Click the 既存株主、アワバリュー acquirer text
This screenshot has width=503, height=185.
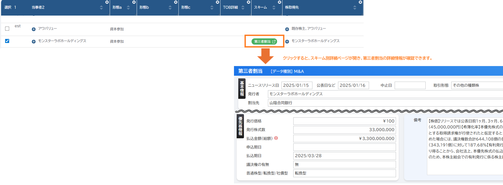pyautogui.click(x=309, y=28)
